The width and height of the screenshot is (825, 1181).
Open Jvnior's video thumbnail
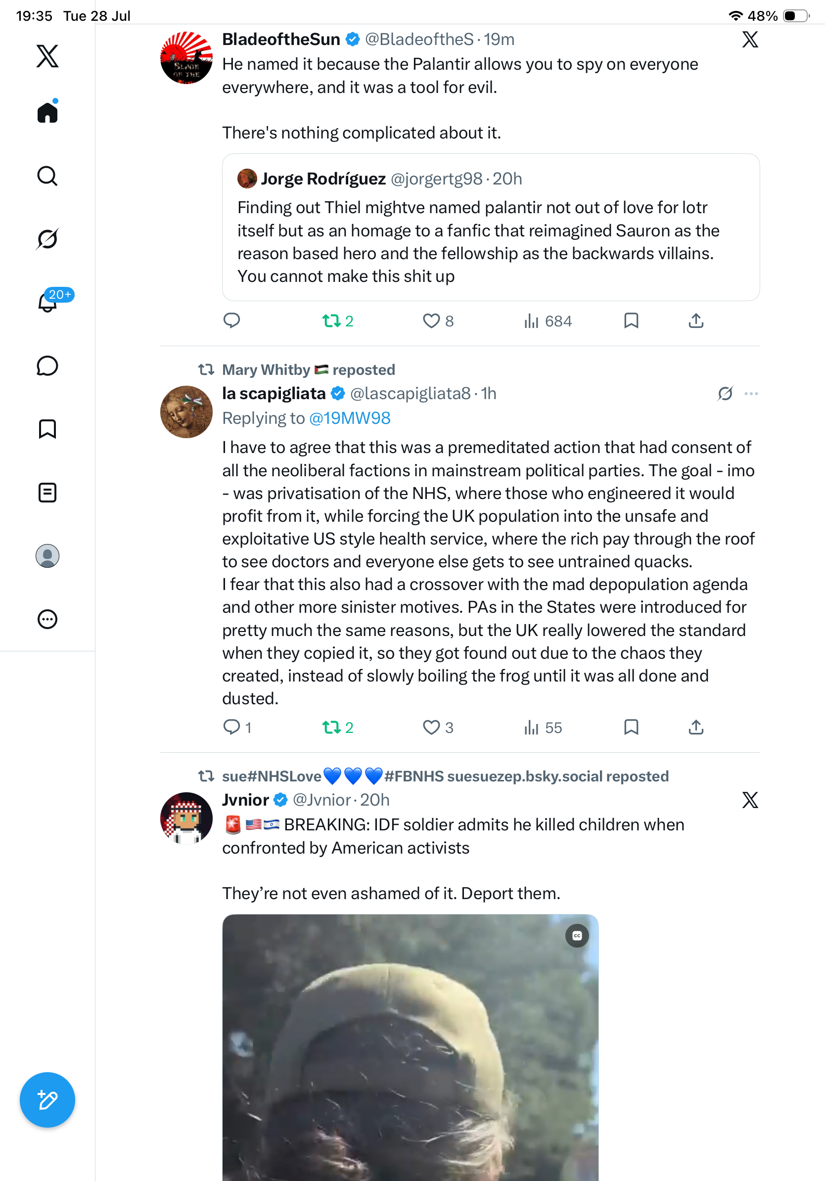411,1047
